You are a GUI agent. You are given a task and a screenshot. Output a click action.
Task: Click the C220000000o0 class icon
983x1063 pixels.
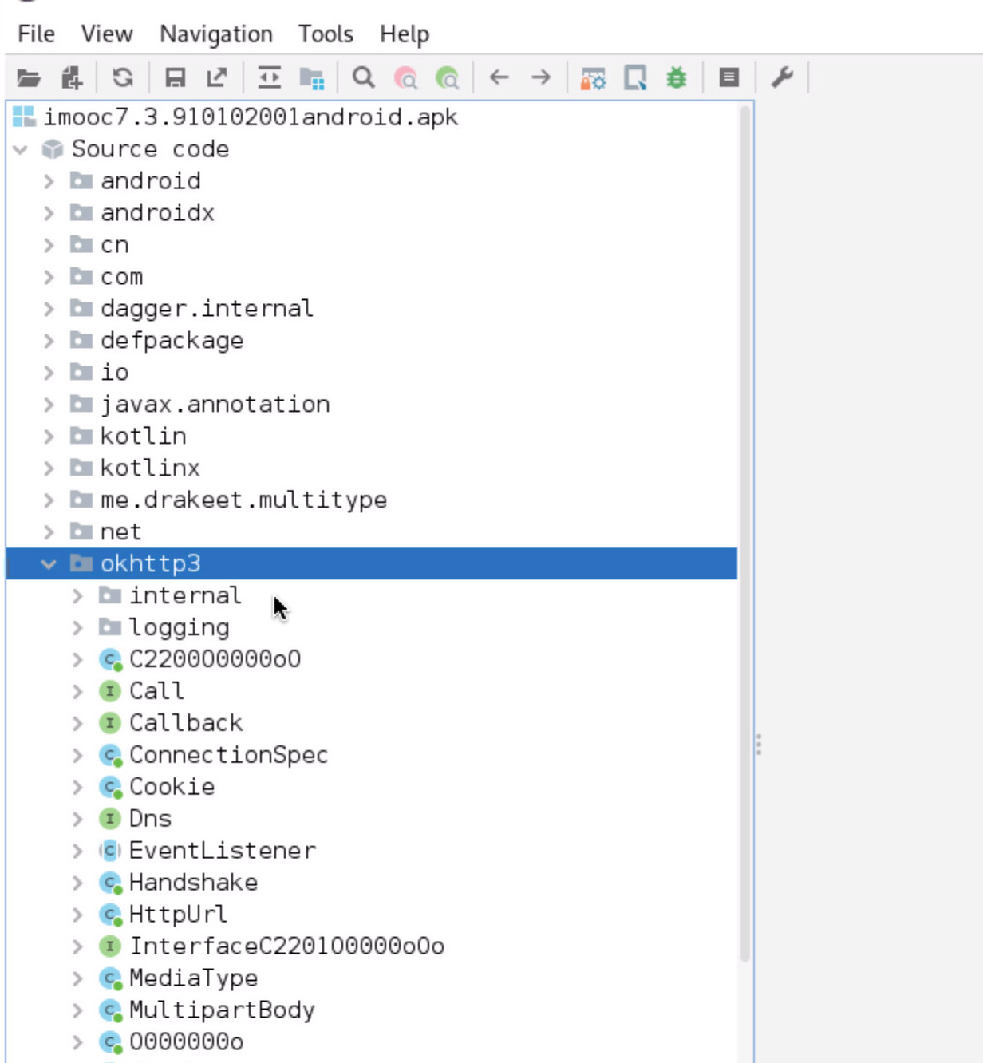110,659
